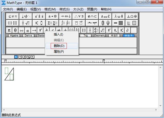Click the upper slot of the slash fraction
This screenshot has width=164, height=118.
click(x=7, y=71)
